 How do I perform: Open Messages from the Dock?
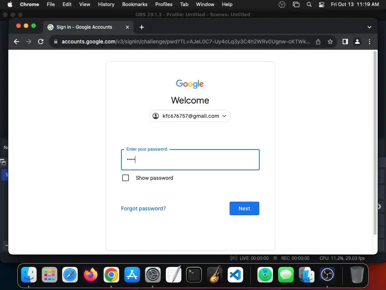[286, 275]
